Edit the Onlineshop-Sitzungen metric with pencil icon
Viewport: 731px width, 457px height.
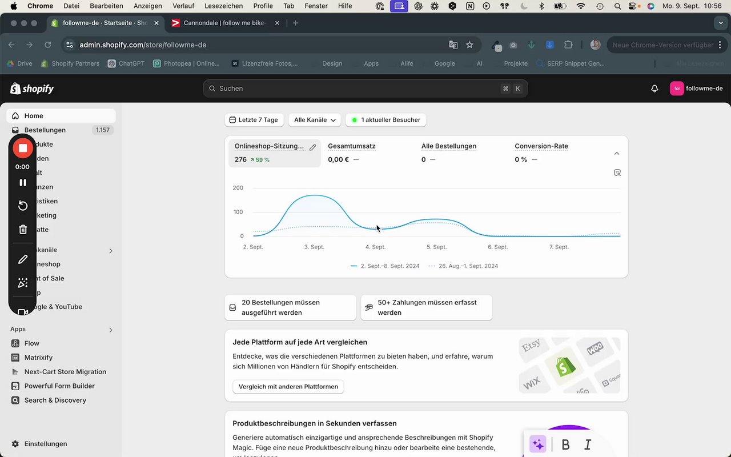pos(312,147)
